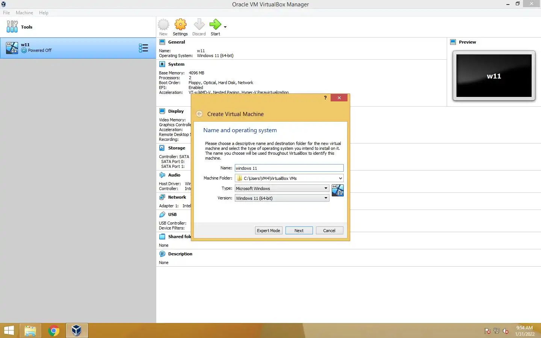Click the network tray icon
This screenshot has height=338, width=541.
coord(497,331)
